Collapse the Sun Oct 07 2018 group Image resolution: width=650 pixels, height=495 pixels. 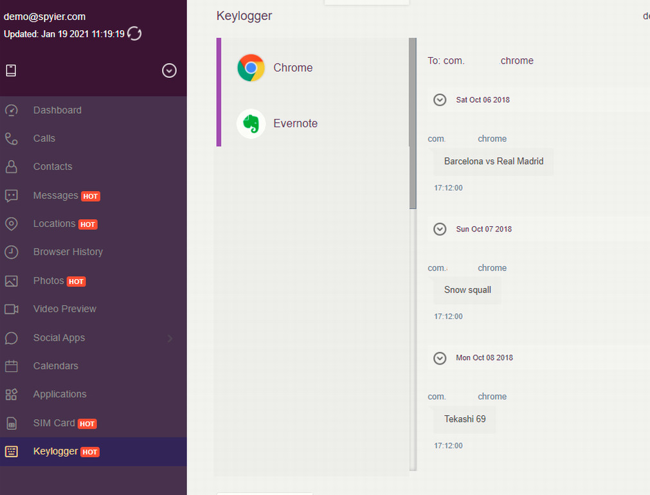[x=440, y=230]
